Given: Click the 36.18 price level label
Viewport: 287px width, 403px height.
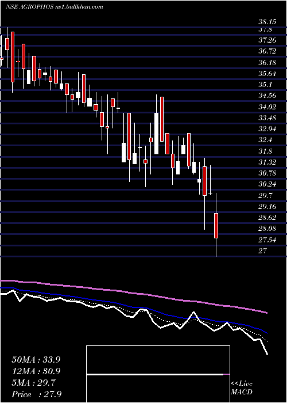Looking at the screenshot, I should click(267, 63).
